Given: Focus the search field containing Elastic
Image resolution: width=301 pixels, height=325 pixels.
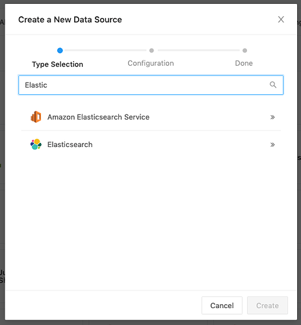Looking at the screenshot, I should pos(151,85).
